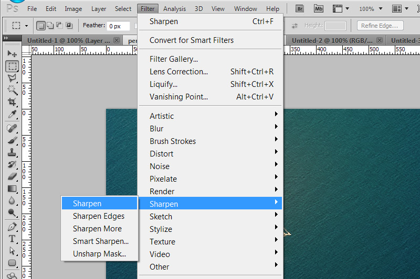Pick the Polygonal Lasso tool
The image size is (420, 279).
(x=12, y=79)
